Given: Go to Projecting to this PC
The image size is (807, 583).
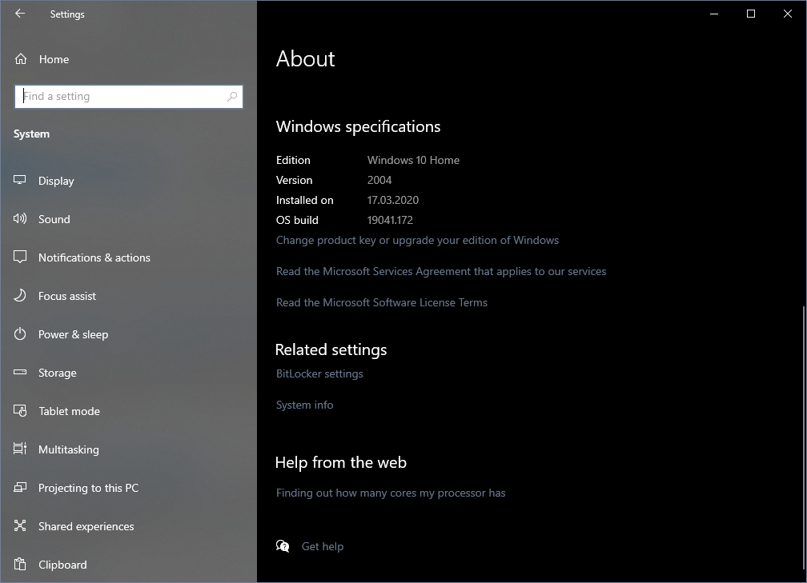Looking at the screenshot, I should (88, 488).
